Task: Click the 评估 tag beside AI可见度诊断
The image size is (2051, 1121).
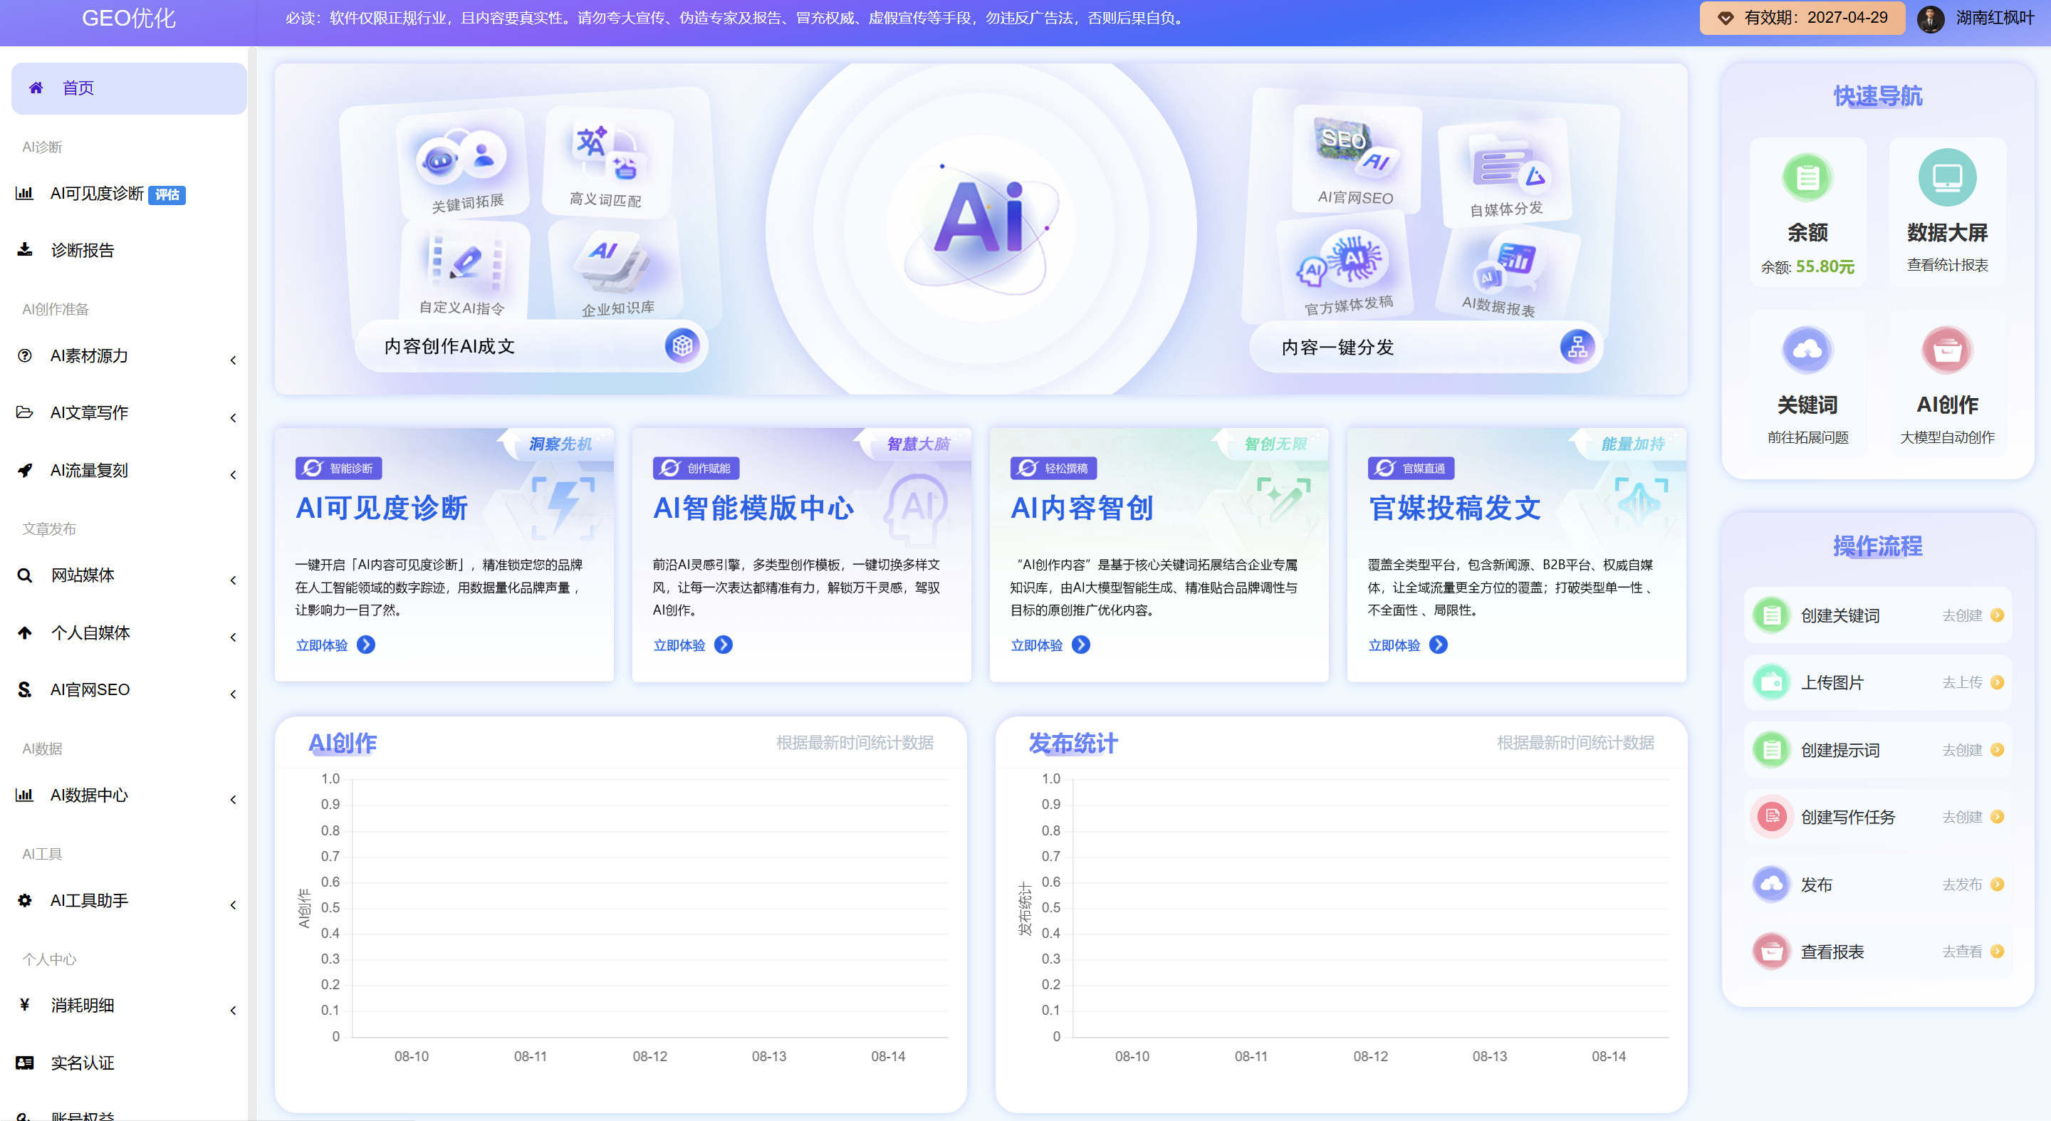Action: pyautogui.click(x=167, y=195)
